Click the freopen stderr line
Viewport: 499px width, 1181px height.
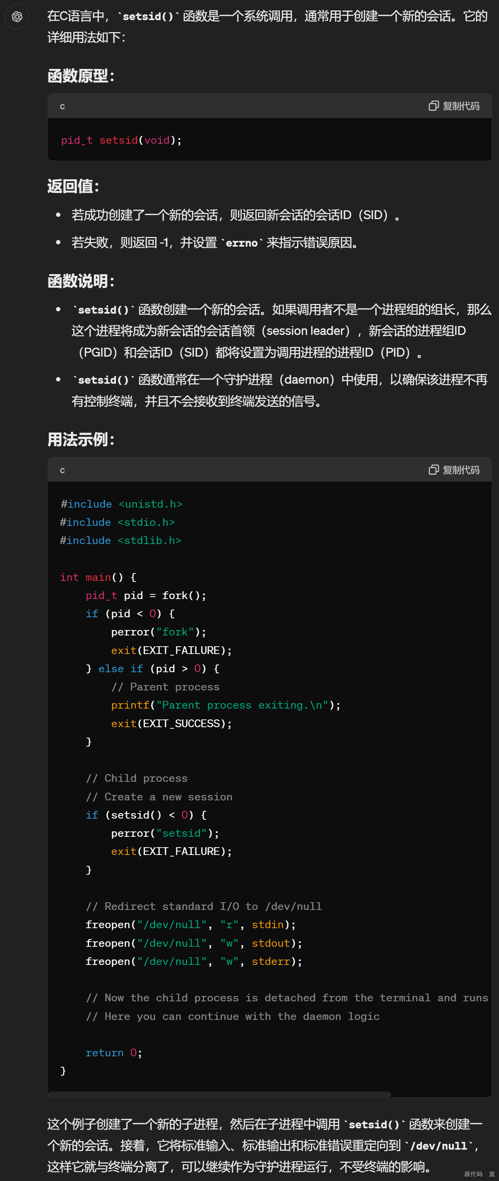(x=194, y=961)
